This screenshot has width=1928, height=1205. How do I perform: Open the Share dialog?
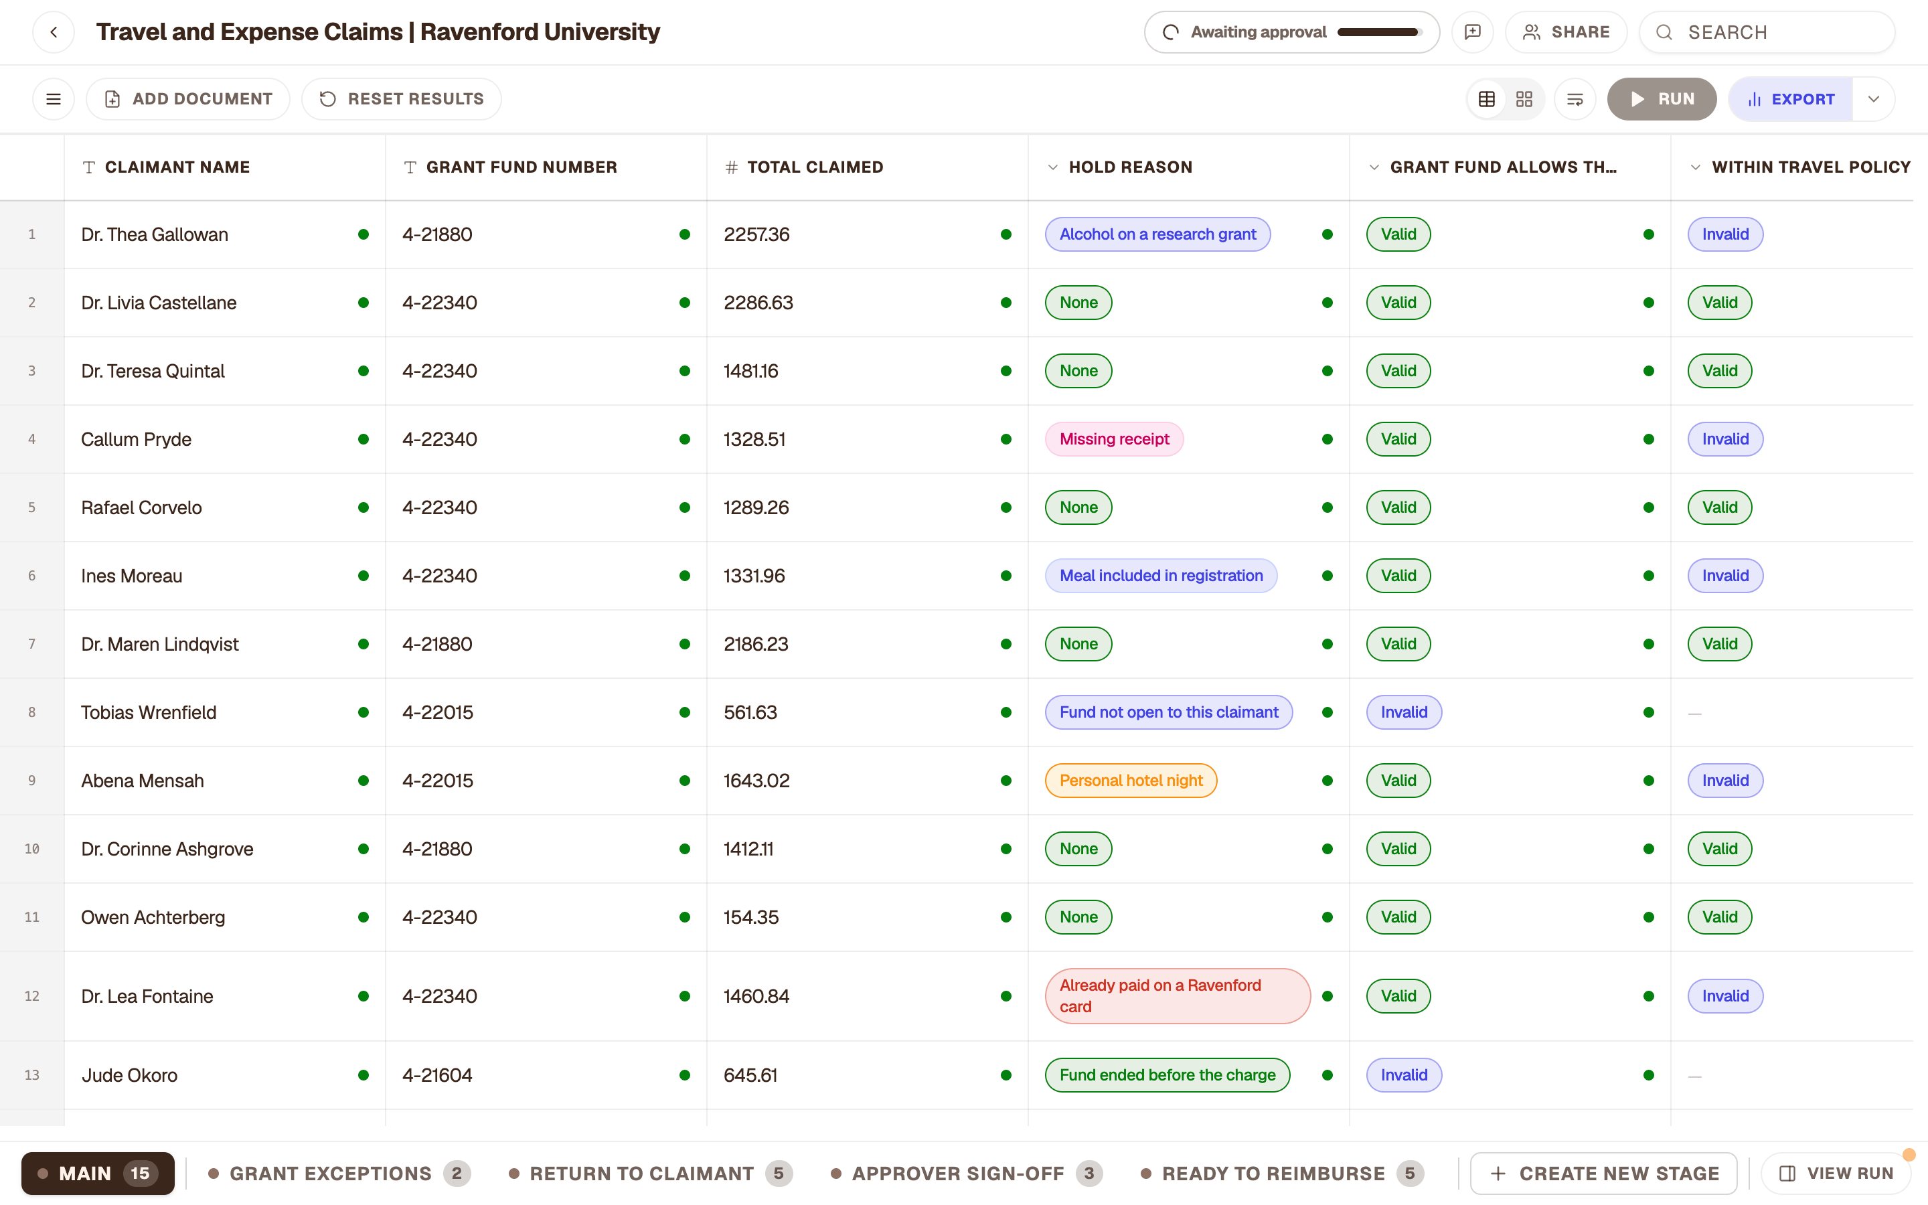tap(1566, 32)
